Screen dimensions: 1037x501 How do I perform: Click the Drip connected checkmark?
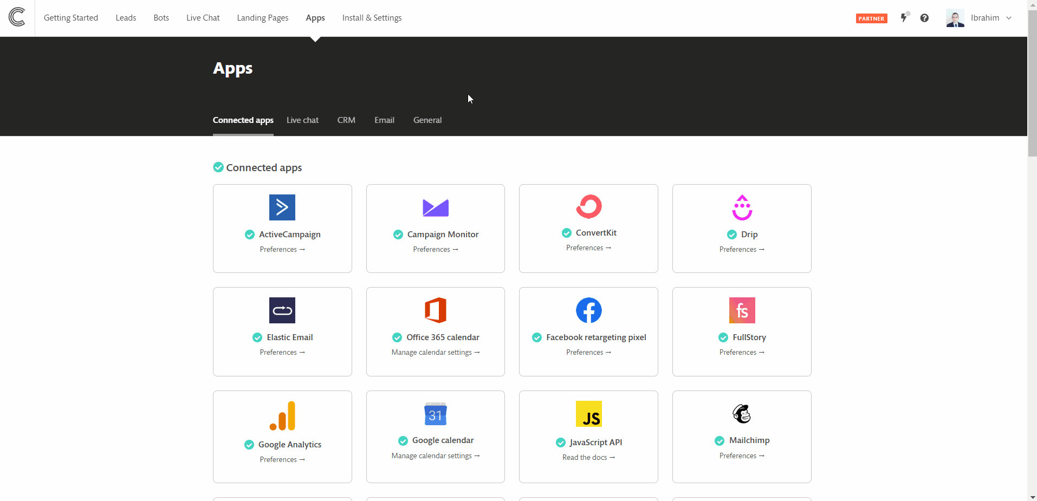click(732, 235)
